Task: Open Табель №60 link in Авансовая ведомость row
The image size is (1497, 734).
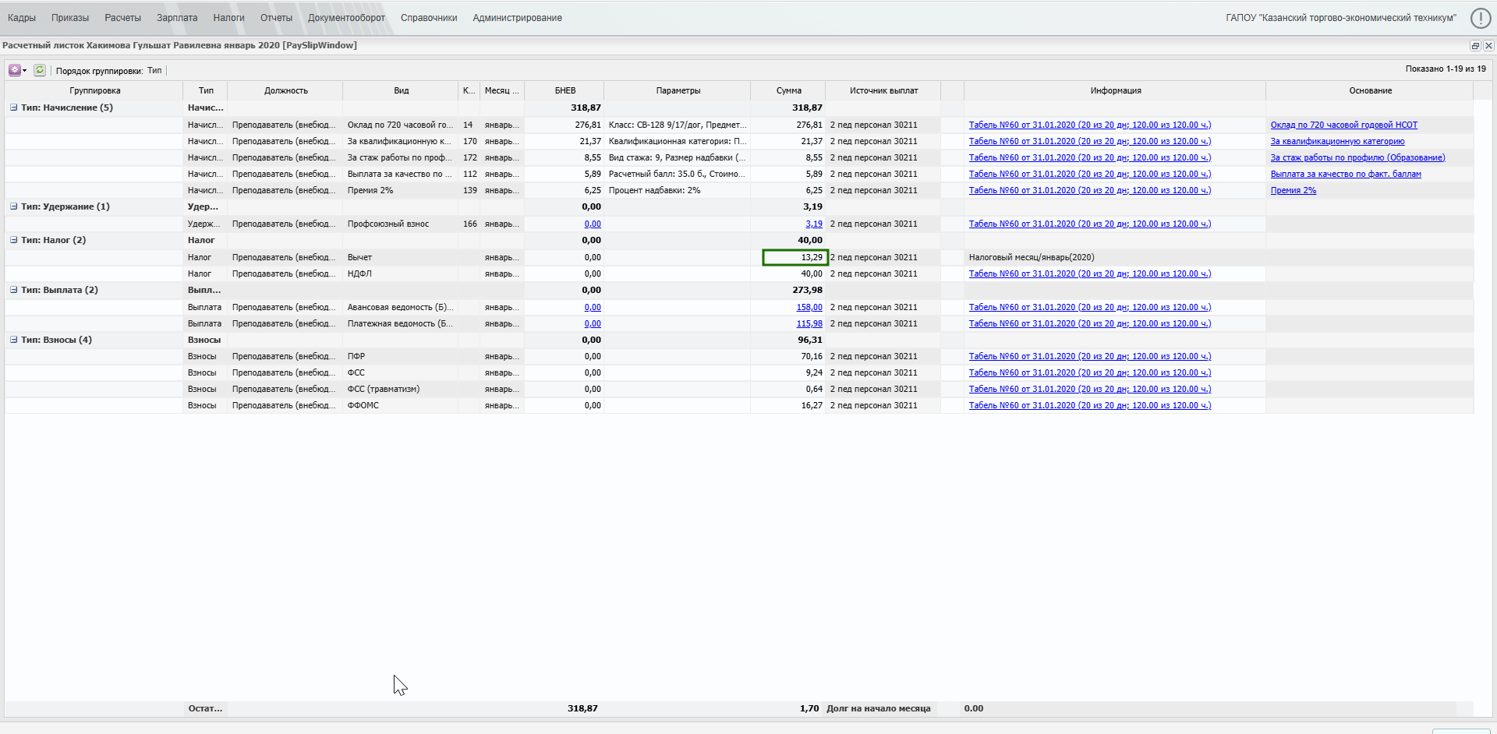Action: pyautogui.click(x=1090, y=307)
